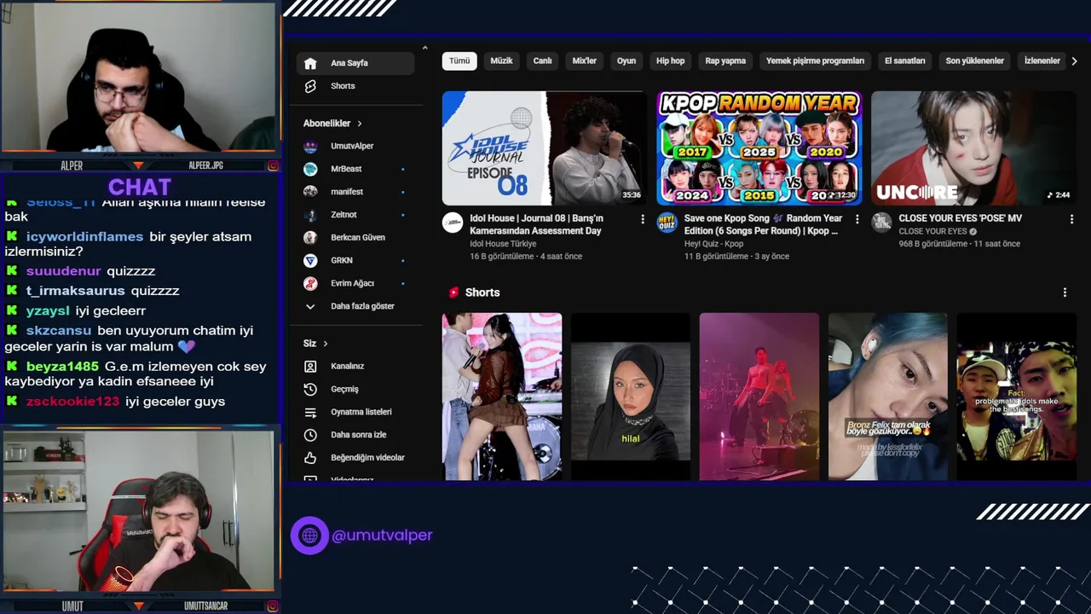1091x614 pixels.
Task: Expand the Siz section
Action: (x=315, y=344)
